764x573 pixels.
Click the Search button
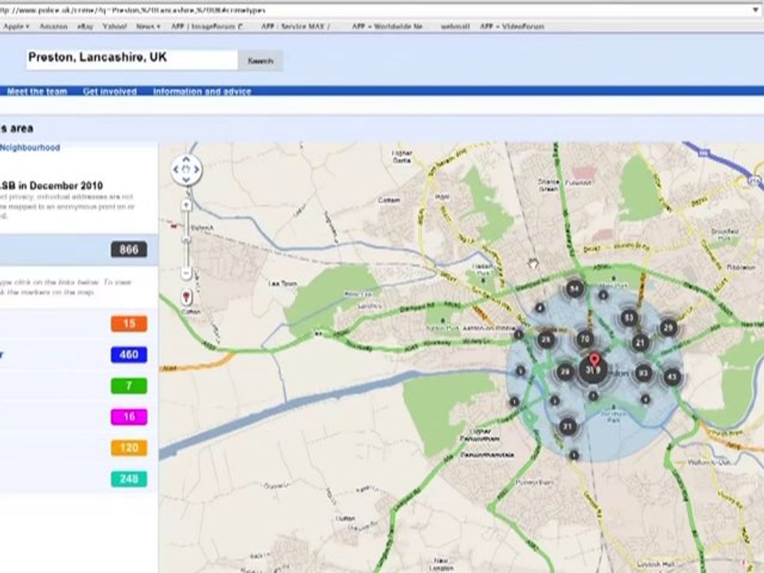[x=260, y=60]
